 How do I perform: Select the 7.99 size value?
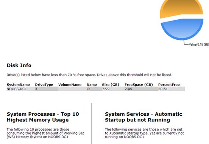[x=106, y=89]
